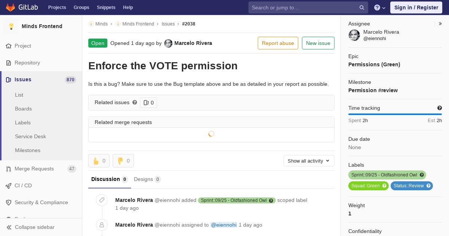The width and height of the screenshot is (449, 236).
Task: Open the Snippets menu item
Action: tap(106, 7)
